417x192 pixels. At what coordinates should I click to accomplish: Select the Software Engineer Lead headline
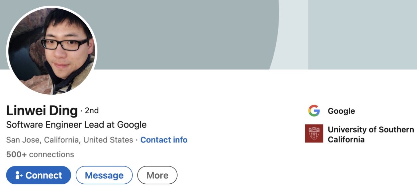(x=76, y=125)
